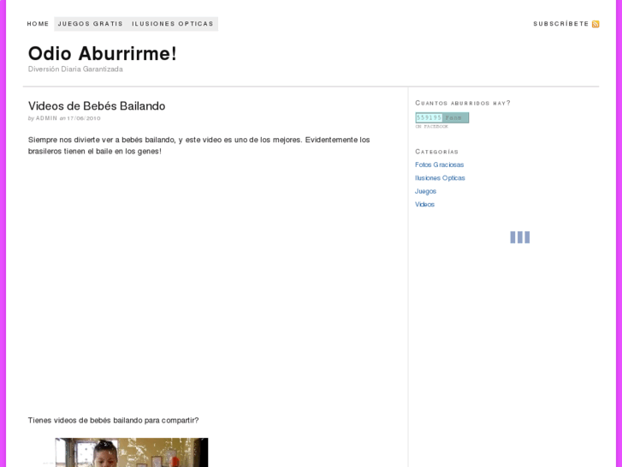Go to ILUSIONES OPTICAS in the navigation
Viewport: 622px width, 467px height.
click(x=173, y=24)
